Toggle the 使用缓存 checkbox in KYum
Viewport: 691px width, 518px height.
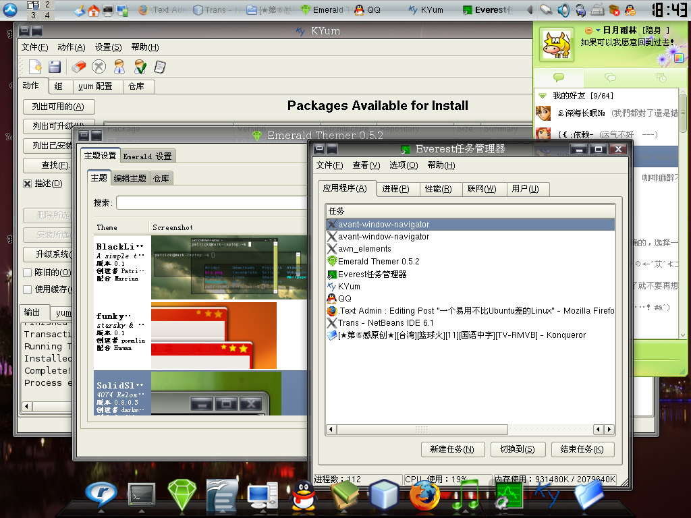coord(27,289)
